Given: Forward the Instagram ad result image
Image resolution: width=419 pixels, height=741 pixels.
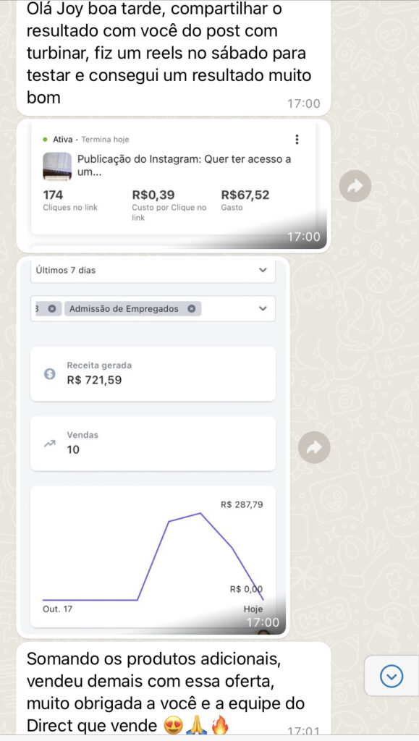Looking at the screenshot, I should (x=355, y=186).
